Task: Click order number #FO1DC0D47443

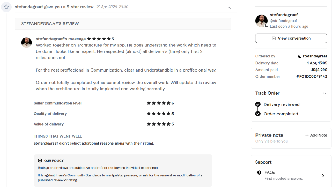Action: pyautogui.click(x=312, y=76)
